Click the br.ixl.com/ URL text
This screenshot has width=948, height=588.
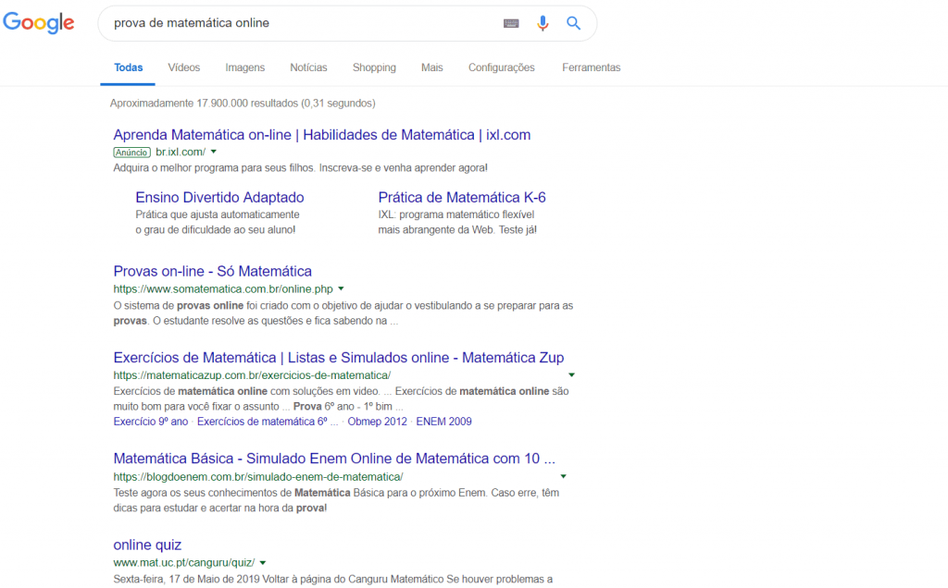[181, 153]
